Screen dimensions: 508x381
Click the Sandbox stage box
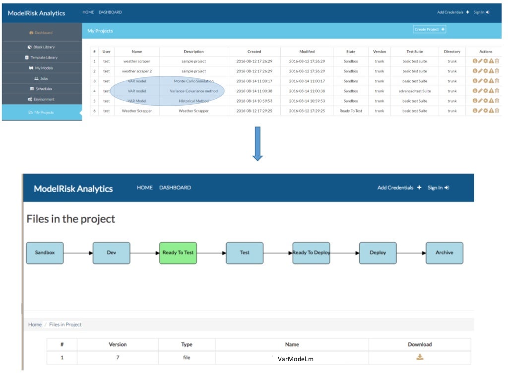pos(45,253)
